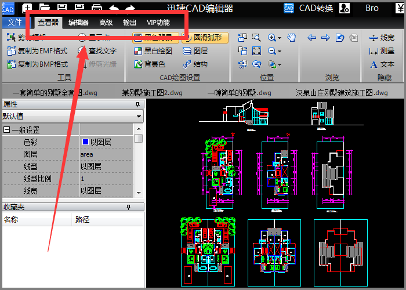Viewport: 406px width, 290px height.
Task: Switch to the 编辑器 tab
Action: point(78,23)
